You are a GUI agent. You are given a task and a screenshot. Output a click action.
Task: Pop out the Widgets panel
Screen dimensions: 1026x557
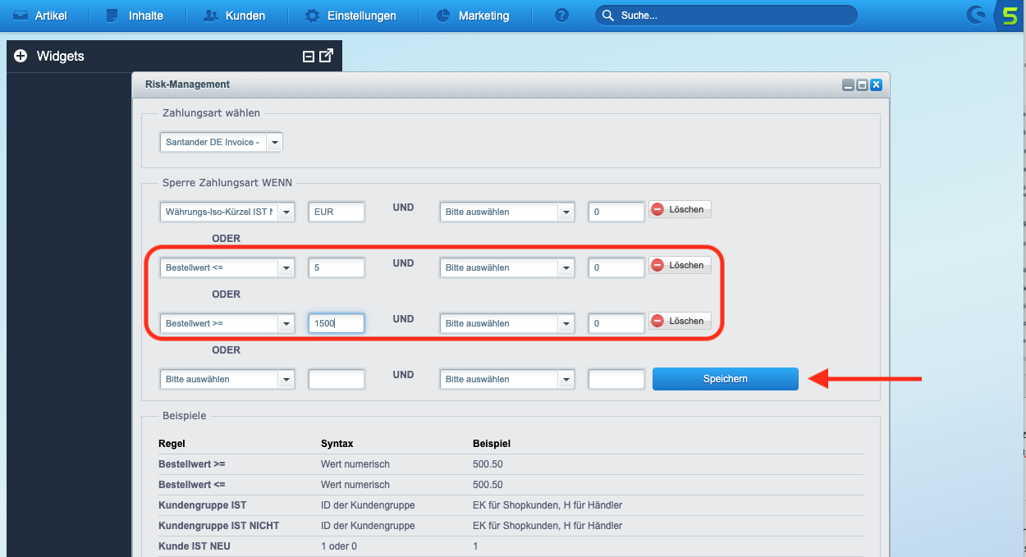click(326, 56)
